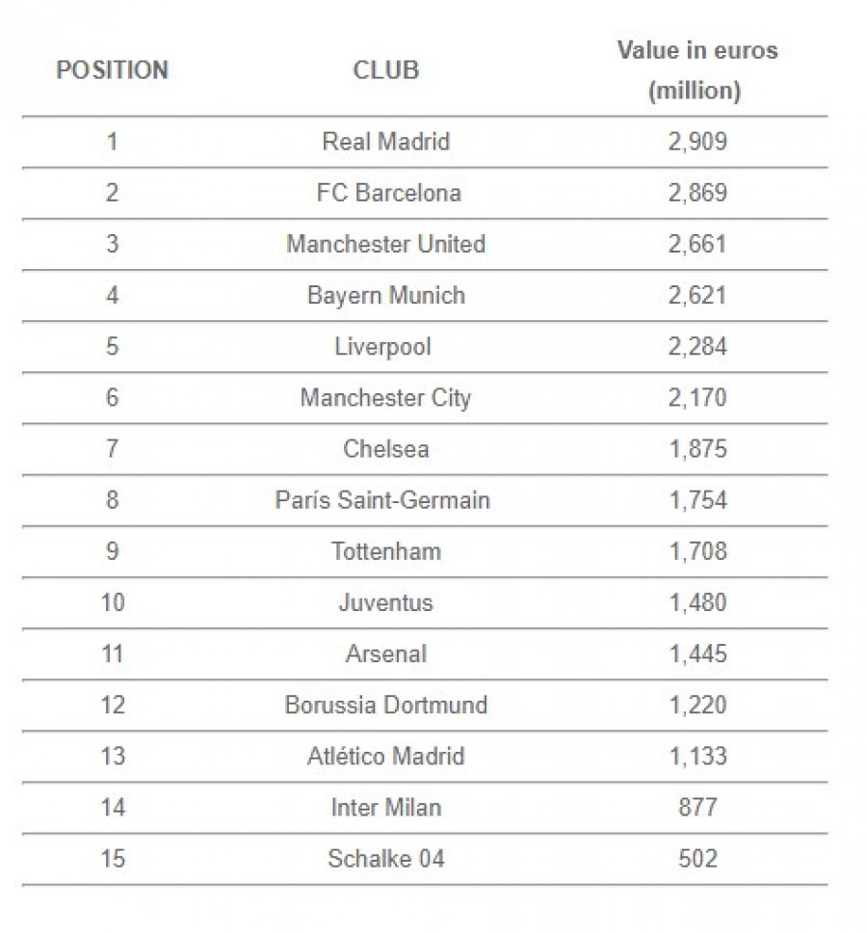
Task: Select the Atlético Madrid cell
Action: [386, 756]
